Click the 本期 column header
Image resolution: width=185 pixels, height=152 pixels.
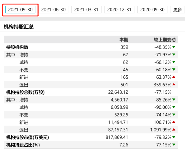pos(124,40)
